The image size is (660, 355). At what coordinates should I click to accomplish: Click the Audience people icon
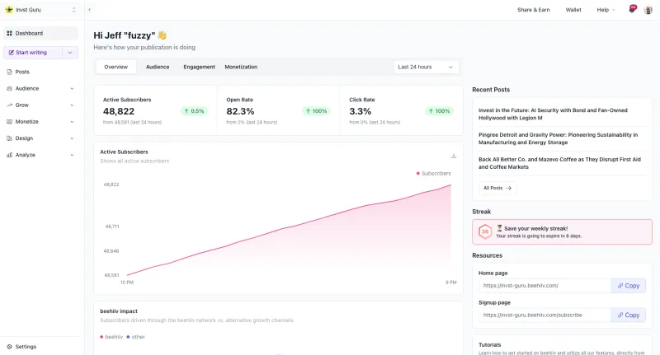pyautogui.click(x=9, y=89)
